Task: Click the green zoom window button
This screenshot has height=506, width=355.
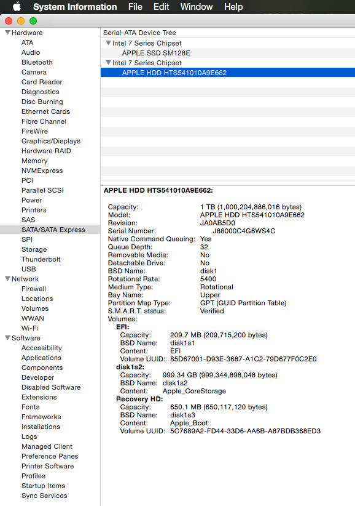Action: 33,21
